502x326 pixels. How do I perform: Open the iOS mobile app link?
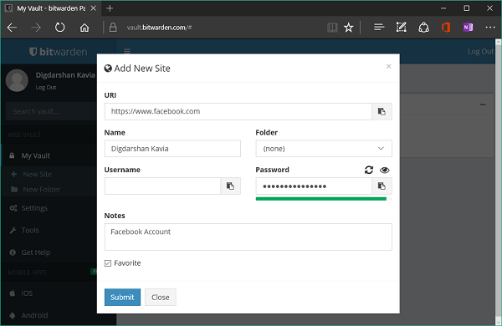(x=27, y=293)
